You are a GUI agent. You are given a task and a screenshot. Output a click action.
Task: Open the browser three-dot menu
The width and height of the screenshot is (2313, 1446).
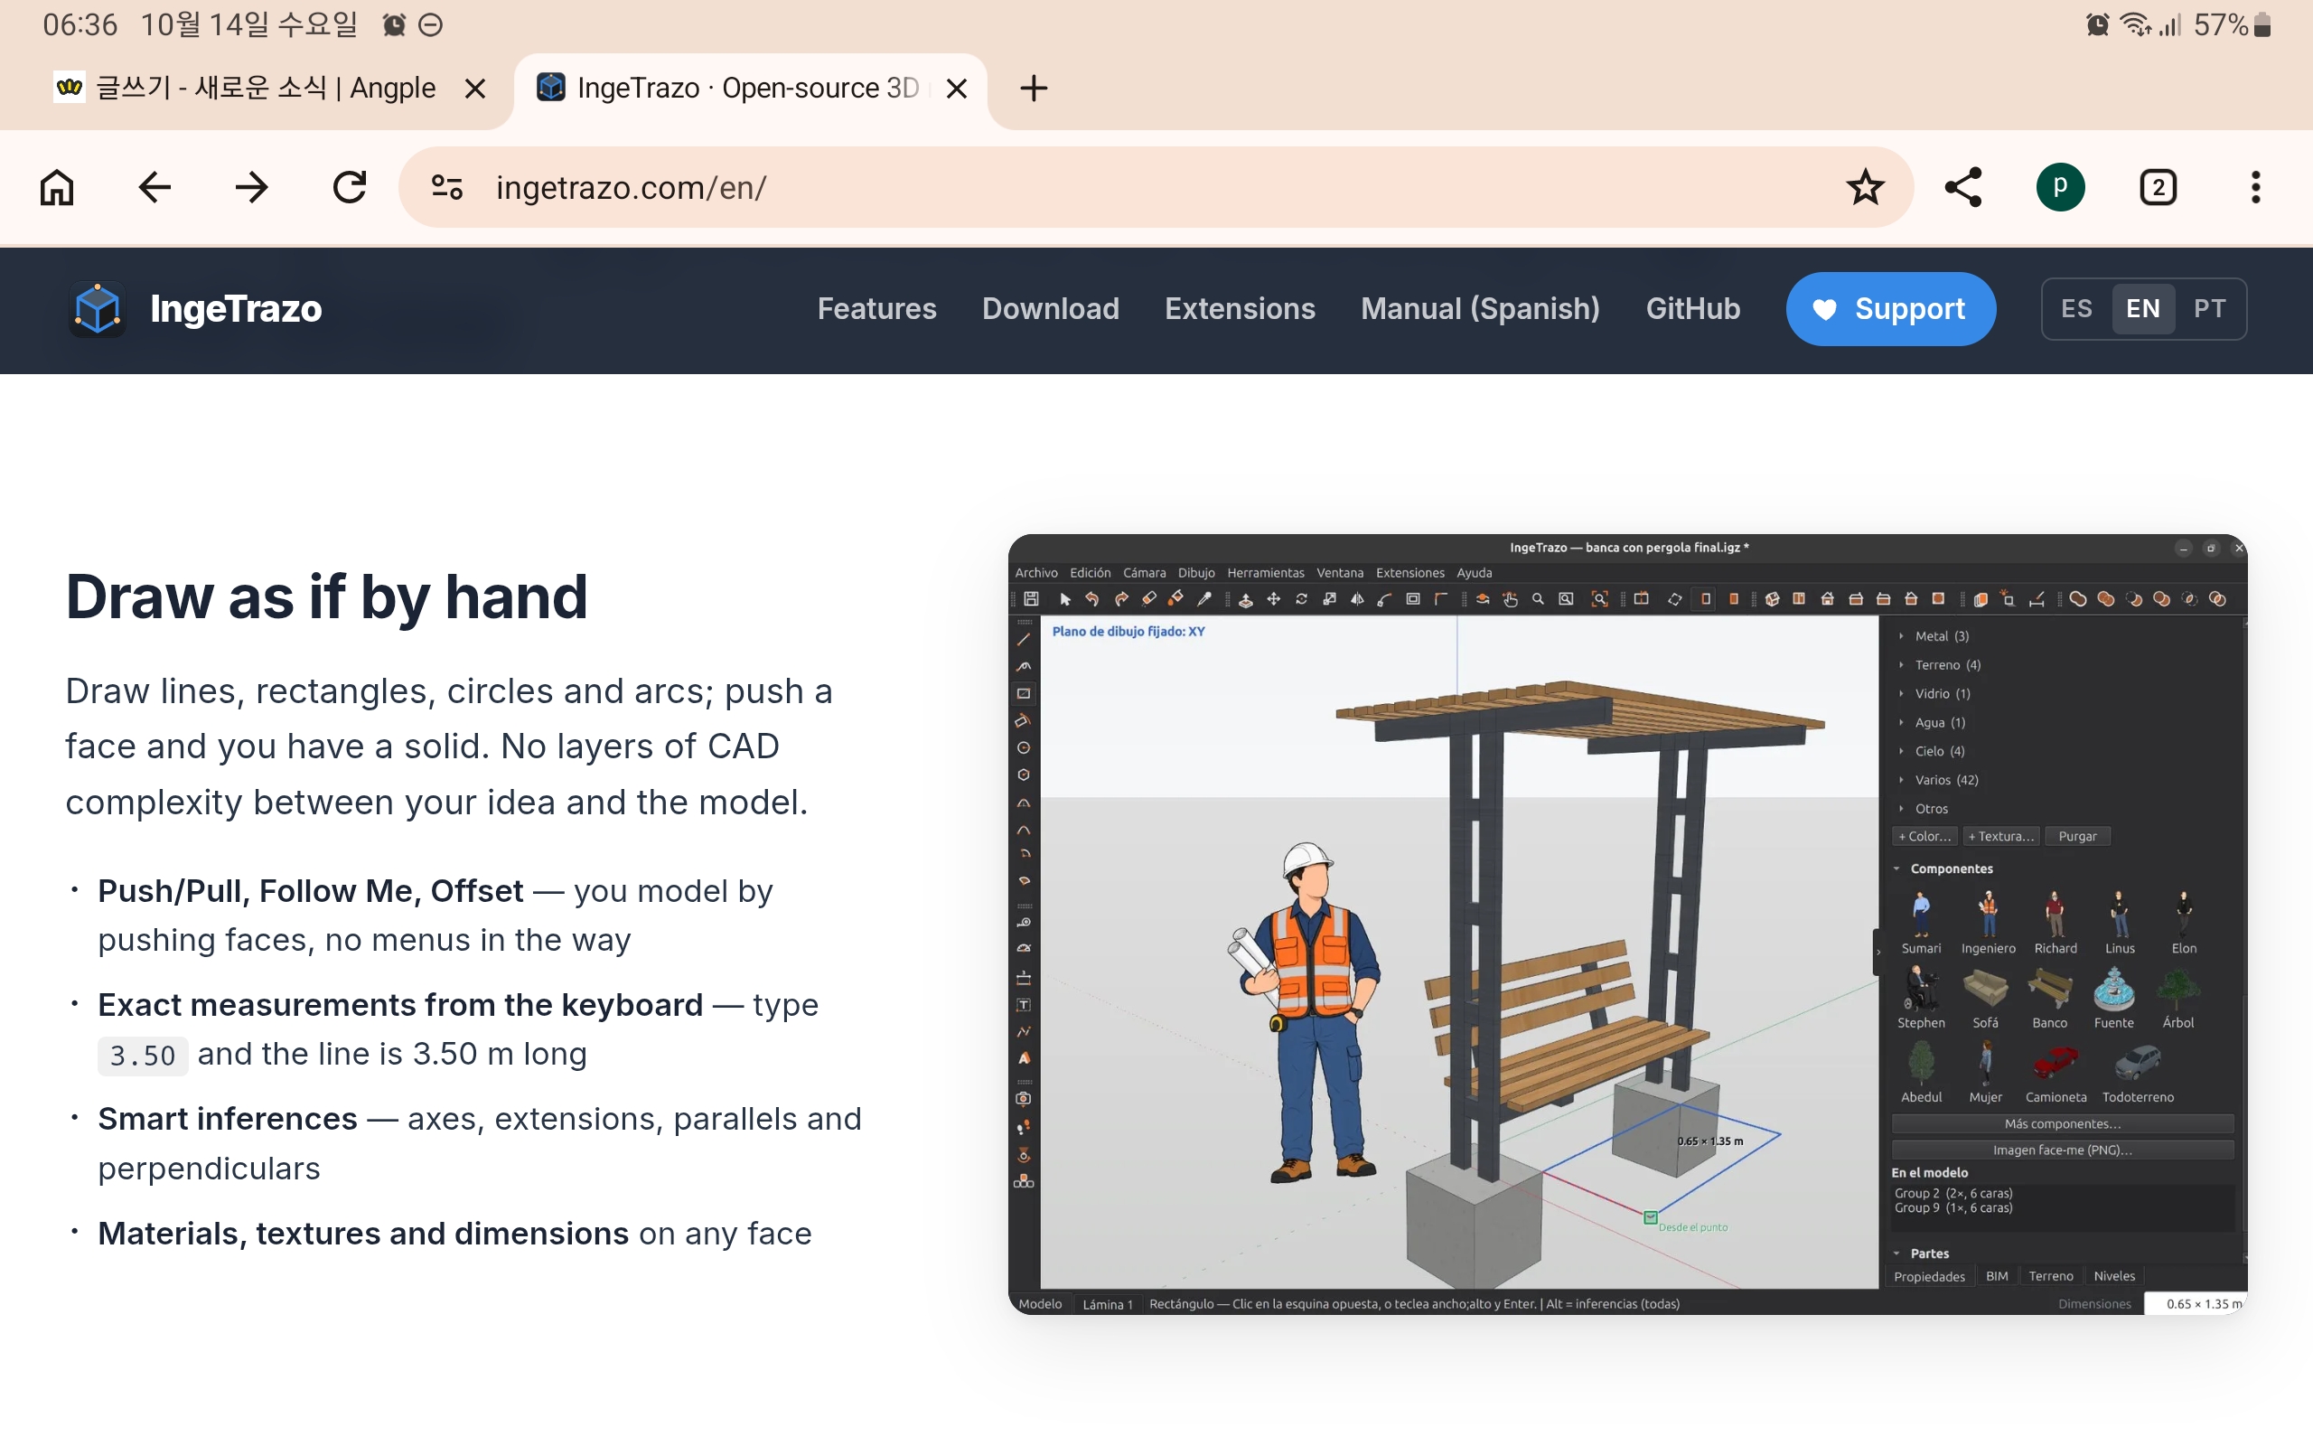(x=2256, y=187)
